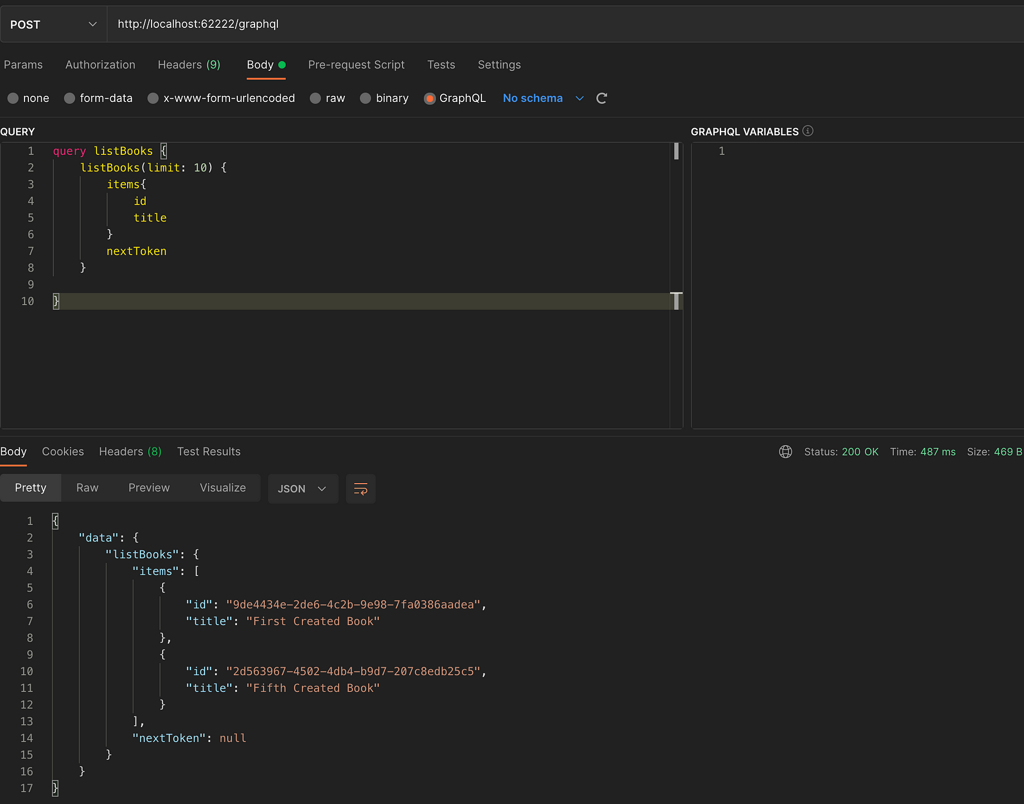
Task: Open the JSON format dropdown
Action: [x=303, y=489]
